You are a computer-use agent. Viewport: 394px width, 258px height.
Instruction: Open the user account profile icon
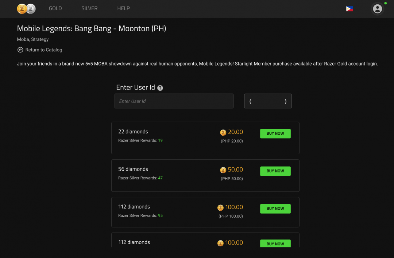377,9
